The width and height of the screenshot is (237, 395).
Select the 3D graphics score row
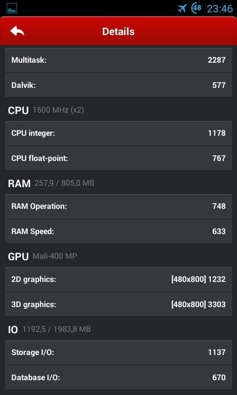118,304
